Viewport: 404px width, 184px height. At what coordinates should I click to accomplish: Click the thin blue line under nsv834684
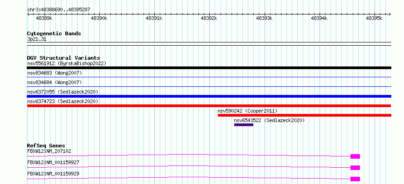(x=209, y=86)
